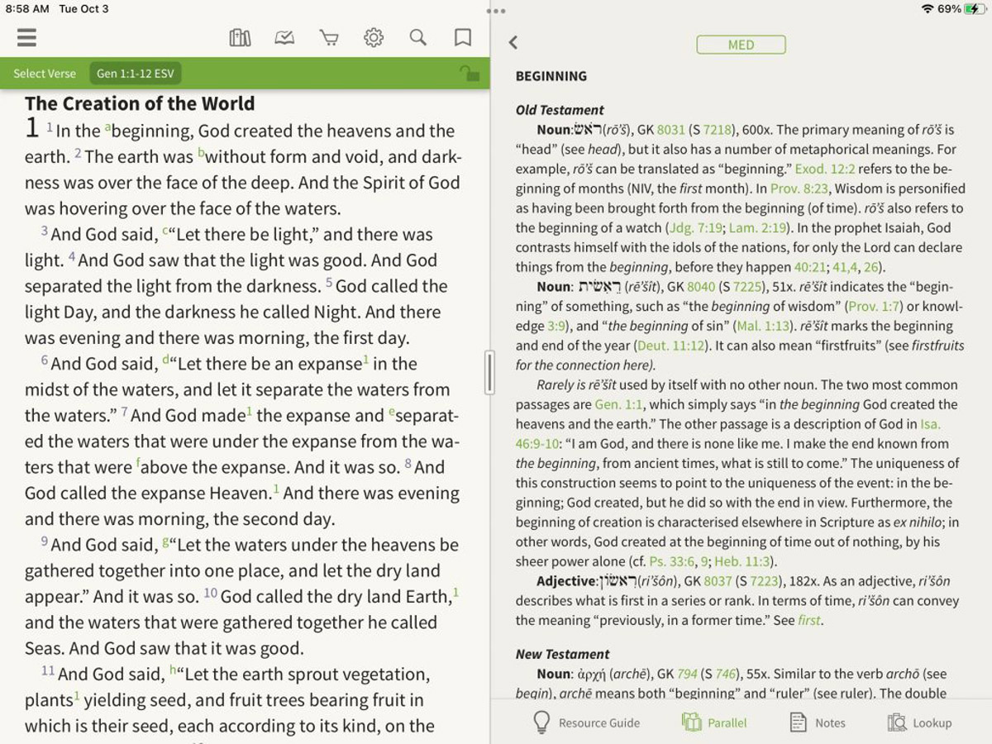992x744 pixels.
Task: Open the Lam. 2:19 reference
Action: coord(758,228)
